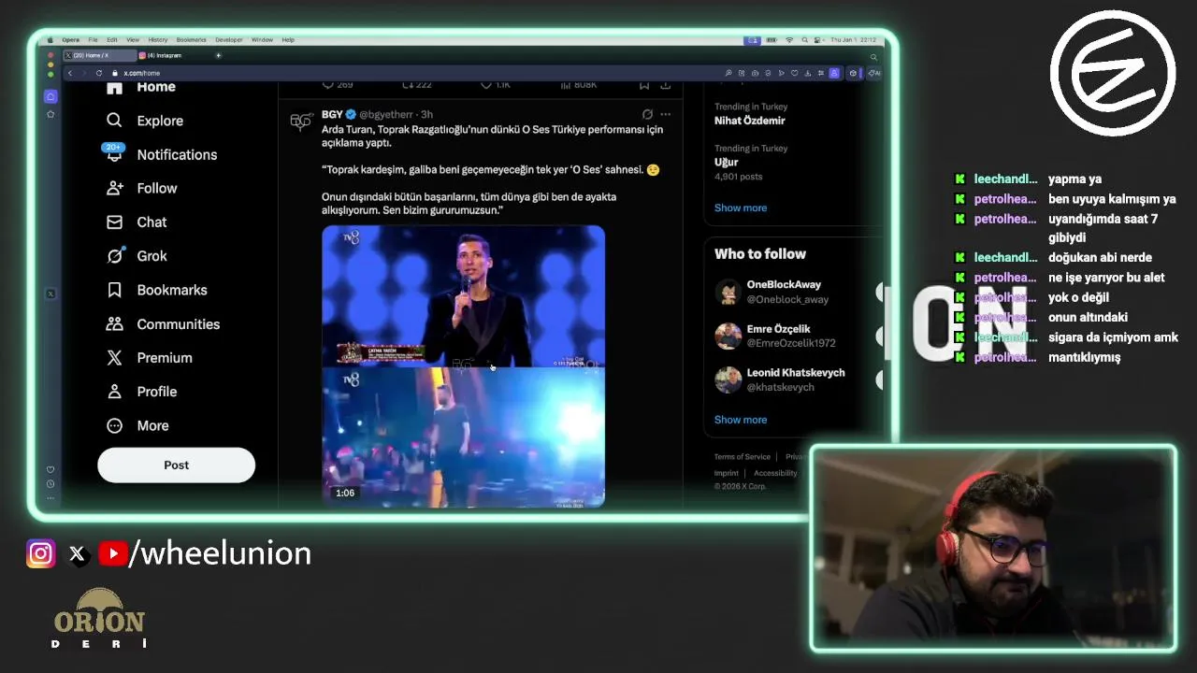Click the OneBlockAway avatar image
Image resolution: width=1197 pixels, height=673 pixels.
click(728, 292)
